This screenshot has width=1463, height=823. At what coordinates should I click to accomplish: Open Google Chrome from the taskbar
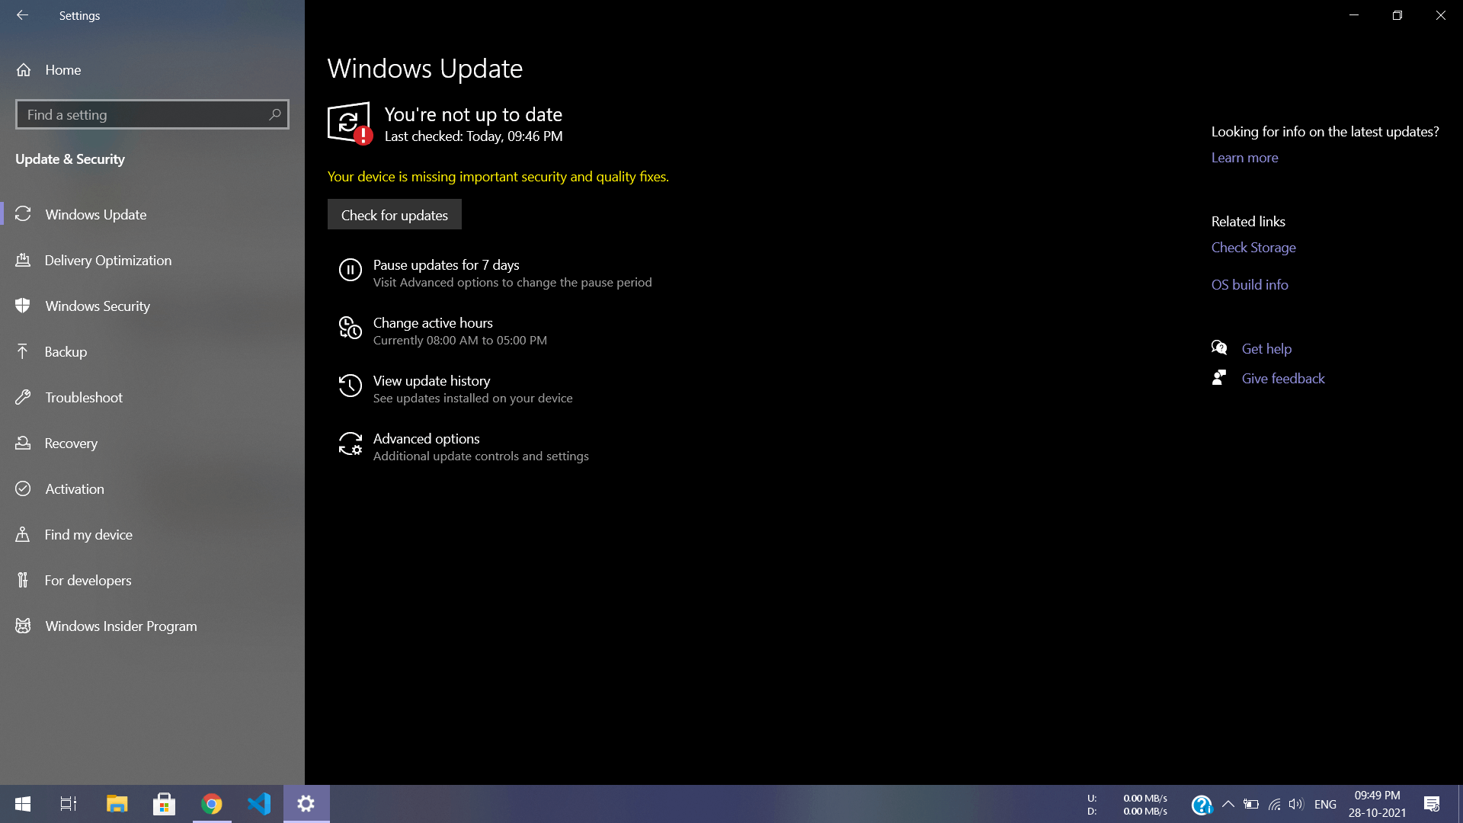212,804
